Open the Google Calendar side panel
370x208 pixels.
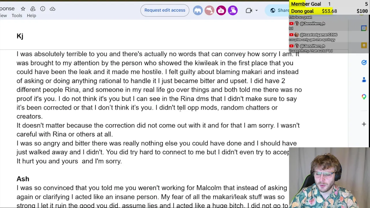(364, 28)
